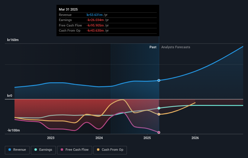The height and width of the screenshot is (158, 248).
Task: Click the blue Revenue legend dot
Action: 10,150
